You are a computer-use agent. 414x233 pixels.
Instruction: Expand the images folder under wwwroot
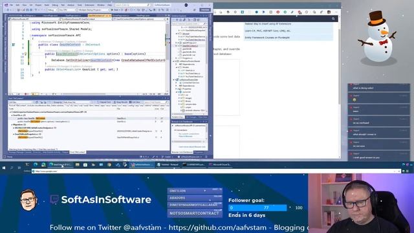[x=179, y=98]
